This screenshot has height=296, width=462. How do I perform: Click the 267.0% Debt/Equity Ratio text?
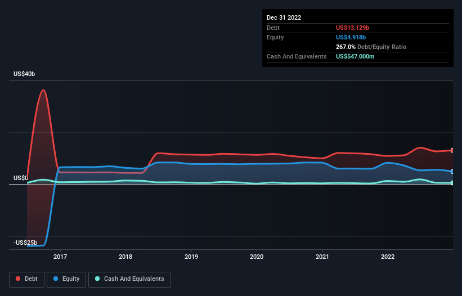(x=371, y=47)
